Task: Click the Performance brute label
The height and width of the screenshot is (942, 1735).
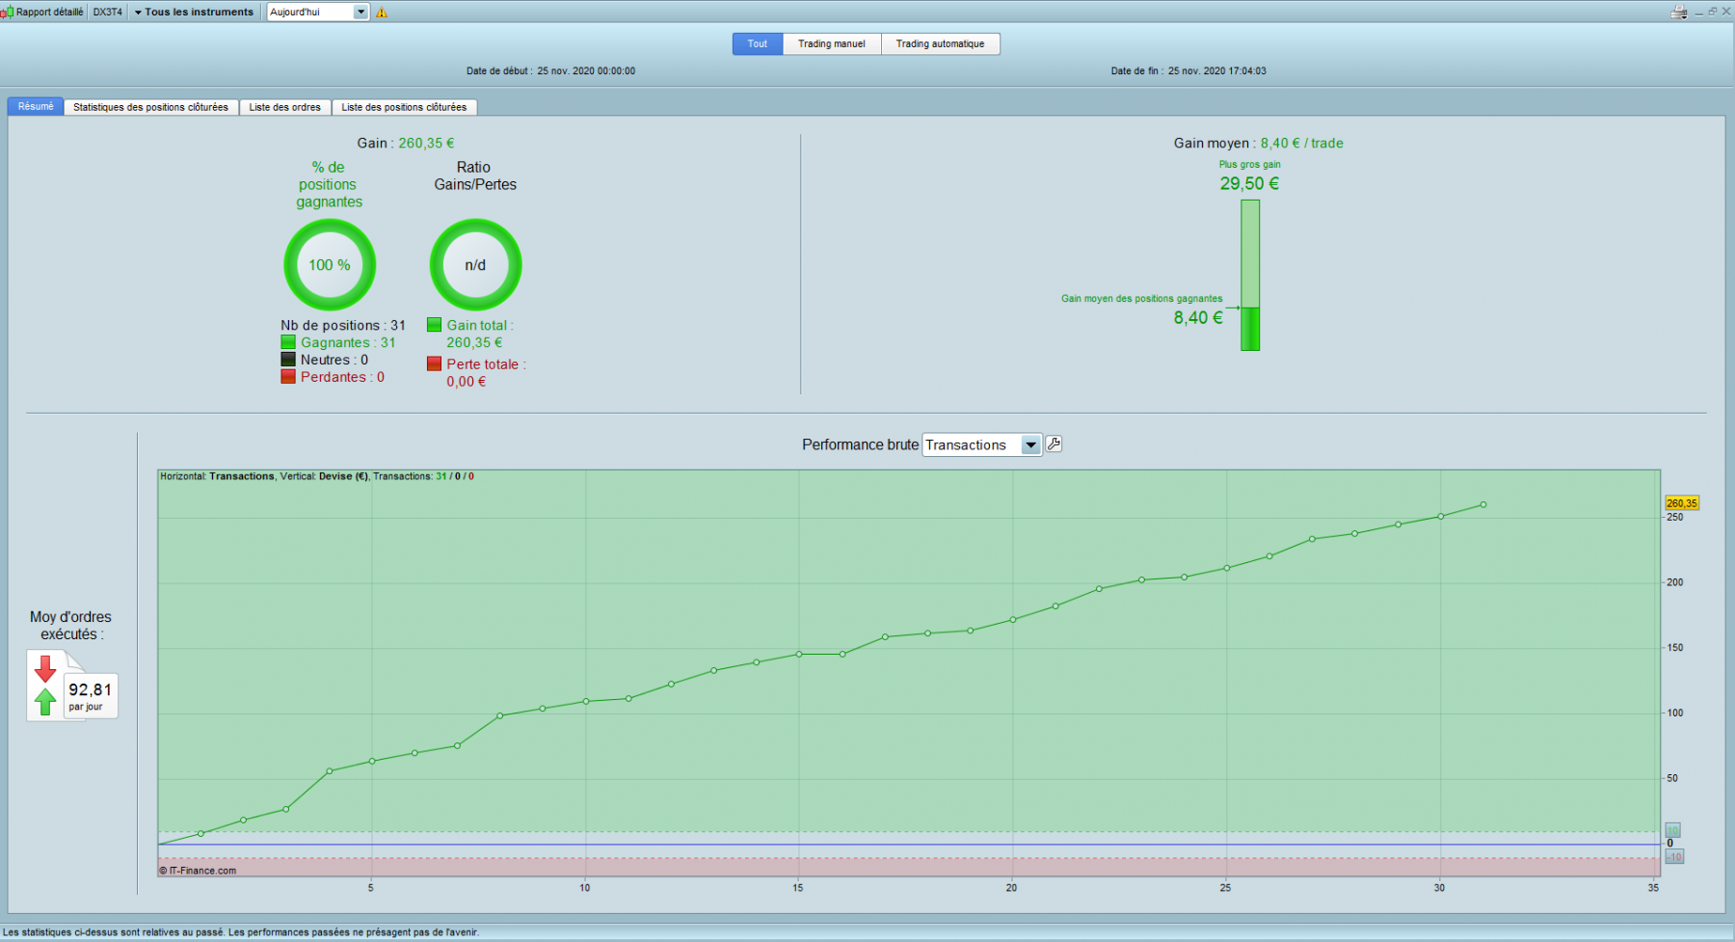Action: coord(860,444)
